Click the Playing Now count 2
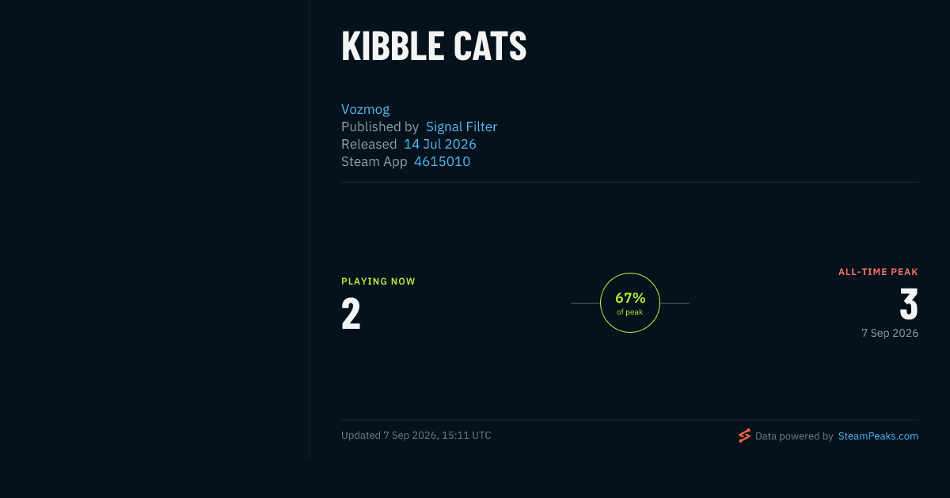The image size is (950, 498). pyautogui.click(x=351, y=314)
